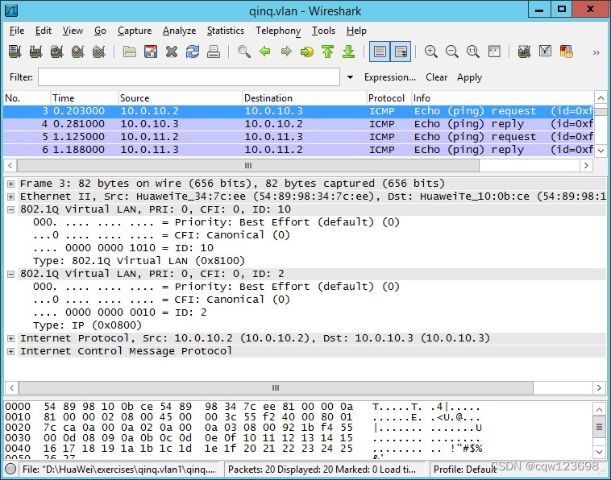Zoom out the packet text
The width and height of the screenshot is (611, 480).
click(x=452, y=52)
